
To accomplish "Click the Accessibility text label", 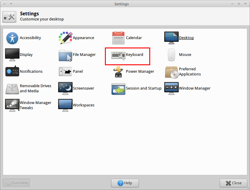I will tap(30, 38).
